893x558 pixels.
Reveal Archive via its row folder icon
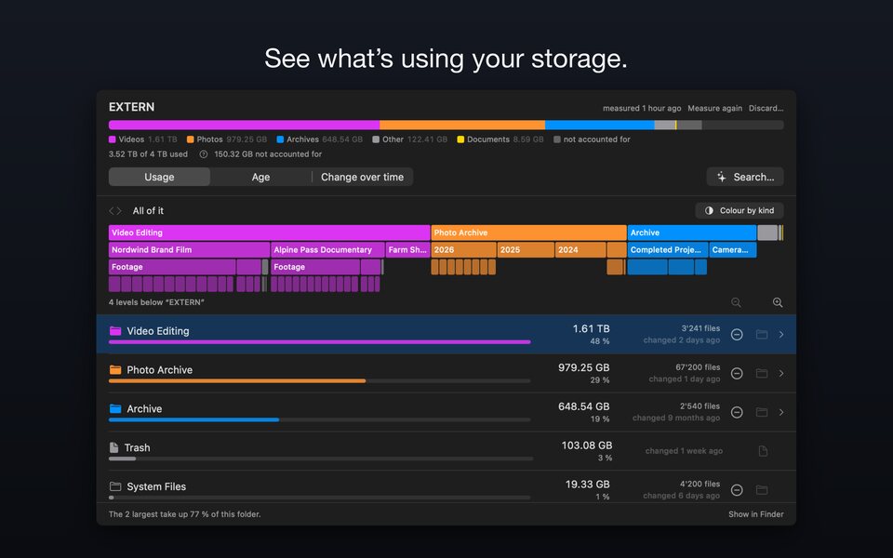click(762, 412)
